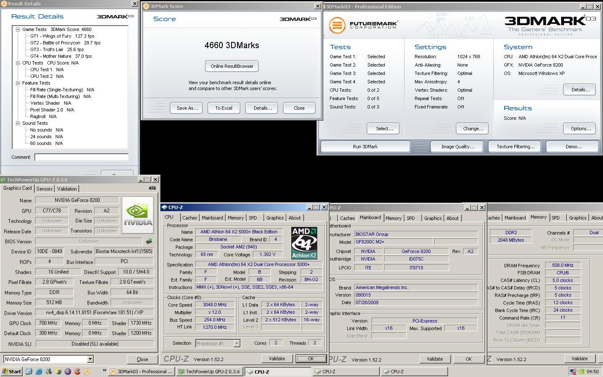Select Ragtroll result row

43,116
